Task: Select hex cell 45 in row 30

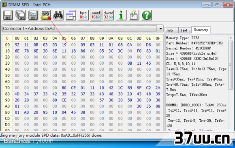Action: 148,63
